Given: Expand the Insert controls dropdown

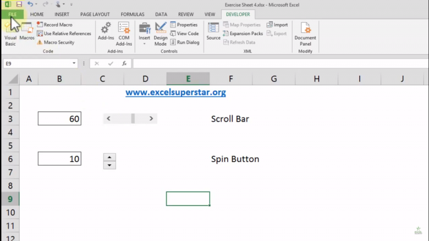Looking at the screenshot, I should coord(145,43).
